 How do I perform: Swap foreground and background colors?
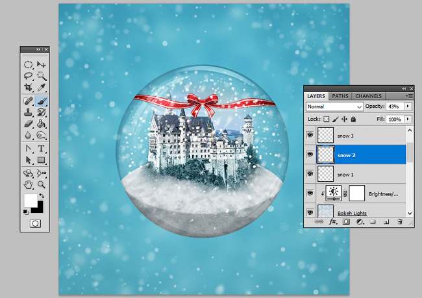42,195
